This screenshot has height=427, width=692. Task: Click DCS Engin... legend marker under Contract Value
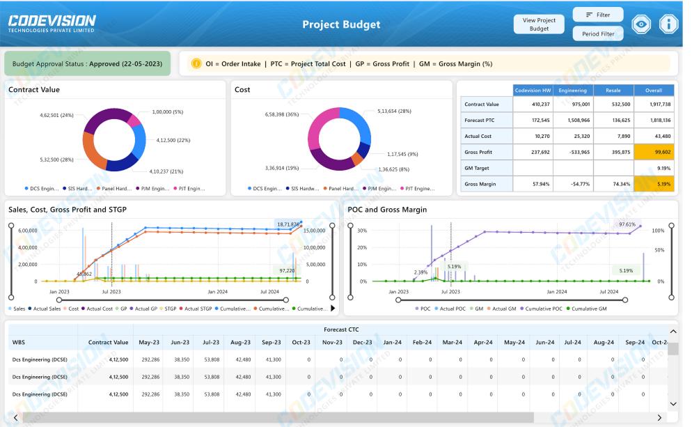pos(28,189)
